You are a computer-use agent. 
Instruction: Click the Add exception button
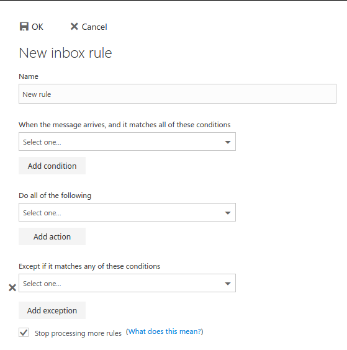coord(52,310)
